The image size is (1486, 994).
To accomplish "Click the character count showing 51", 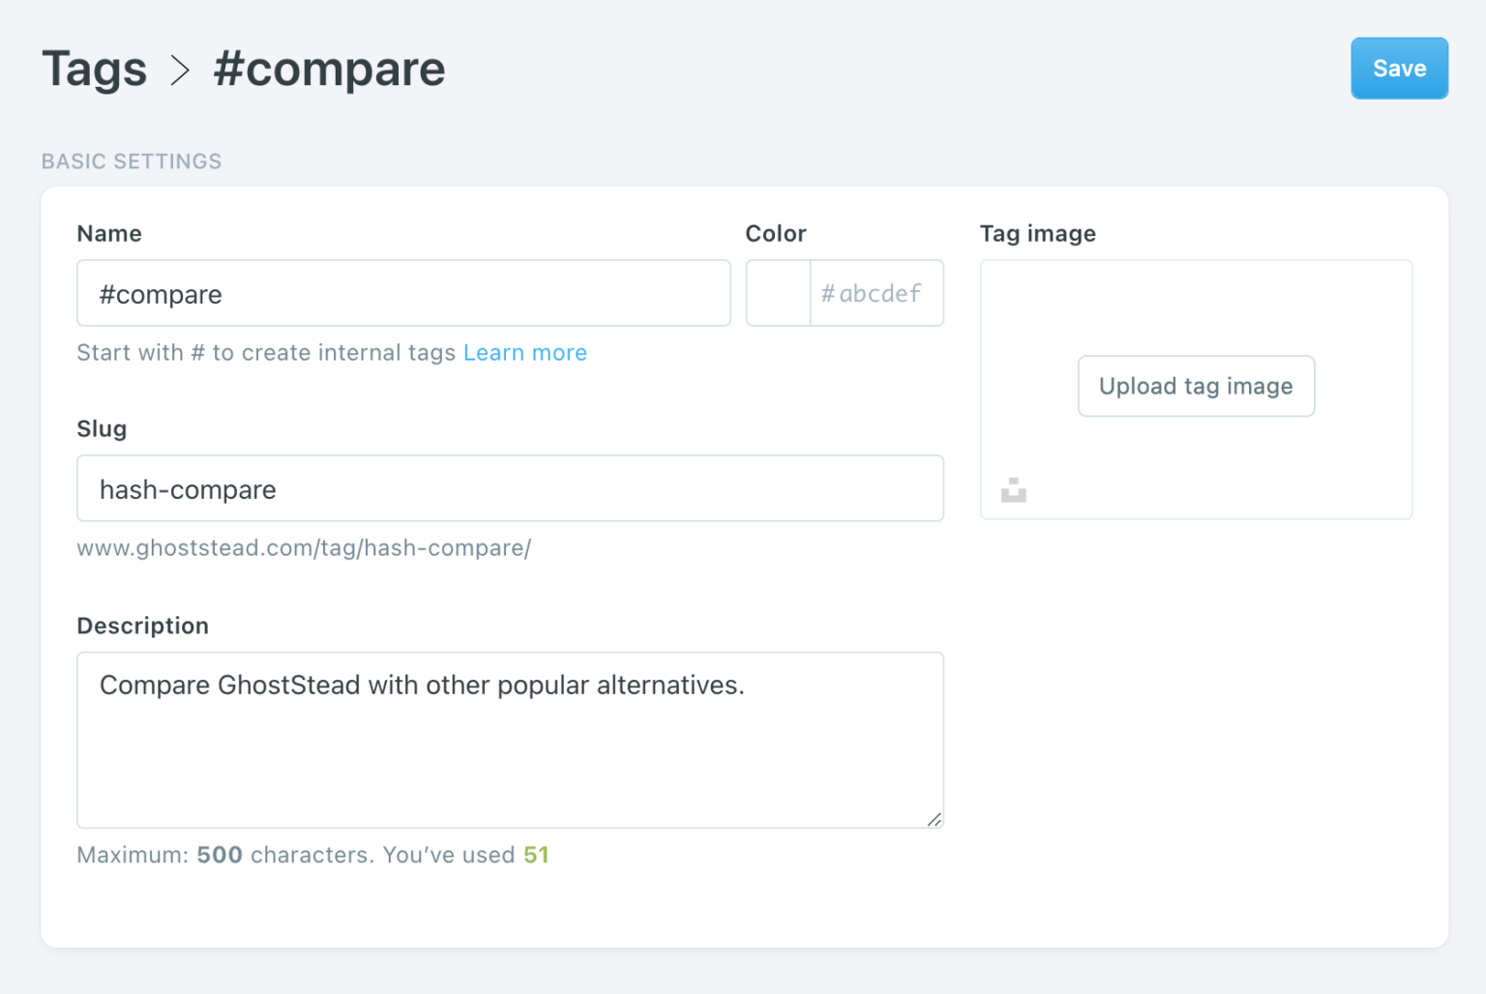I will click(536, 855).
